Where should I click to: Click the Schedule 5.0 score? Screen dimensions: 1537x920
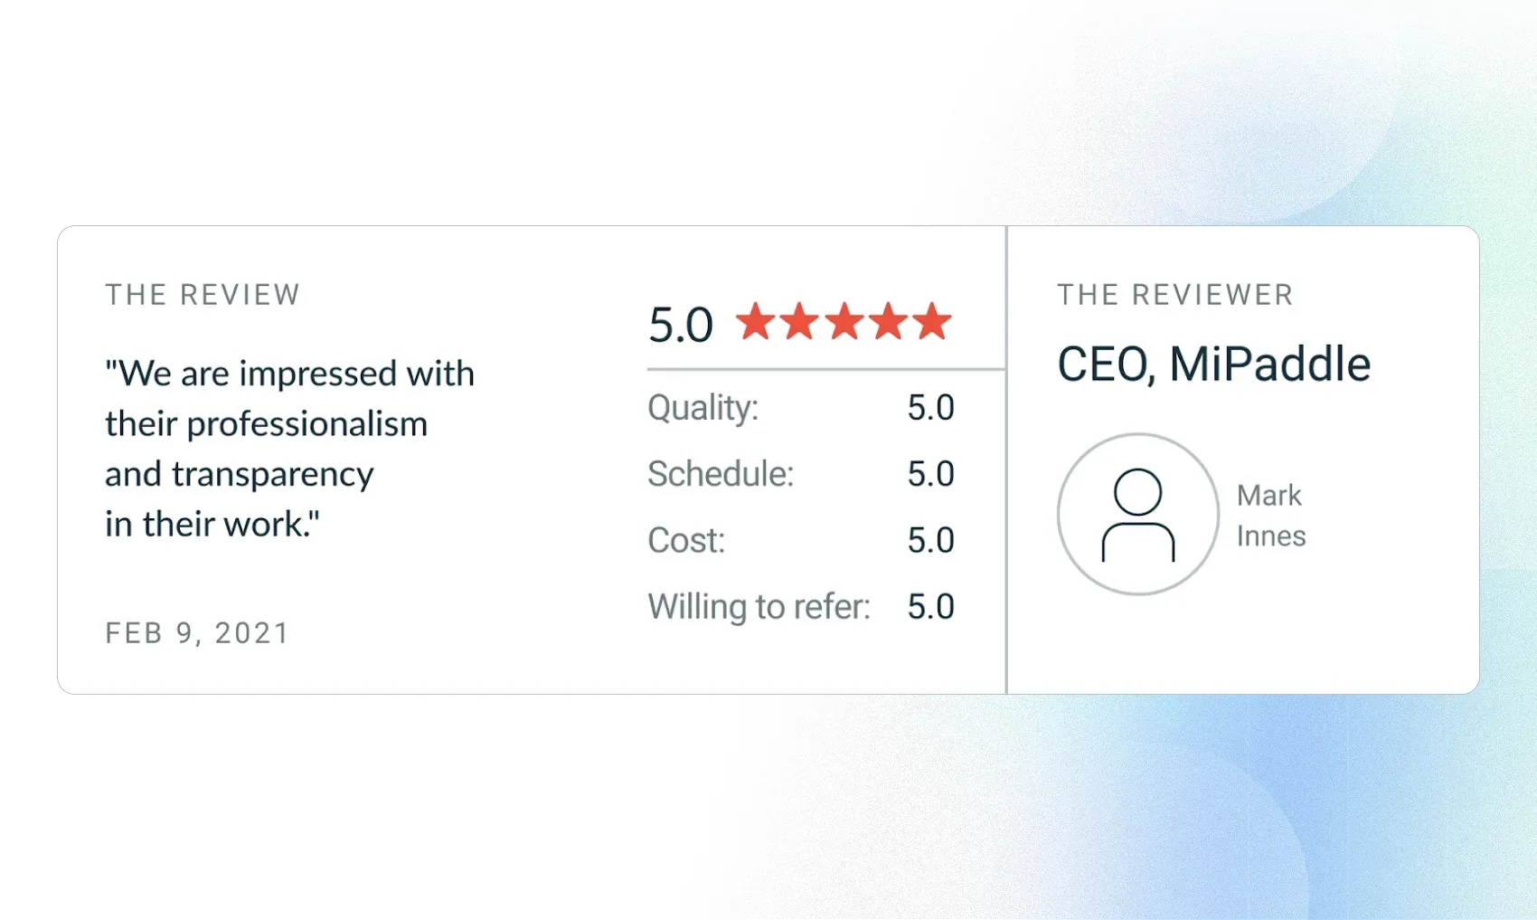[931, 474]
